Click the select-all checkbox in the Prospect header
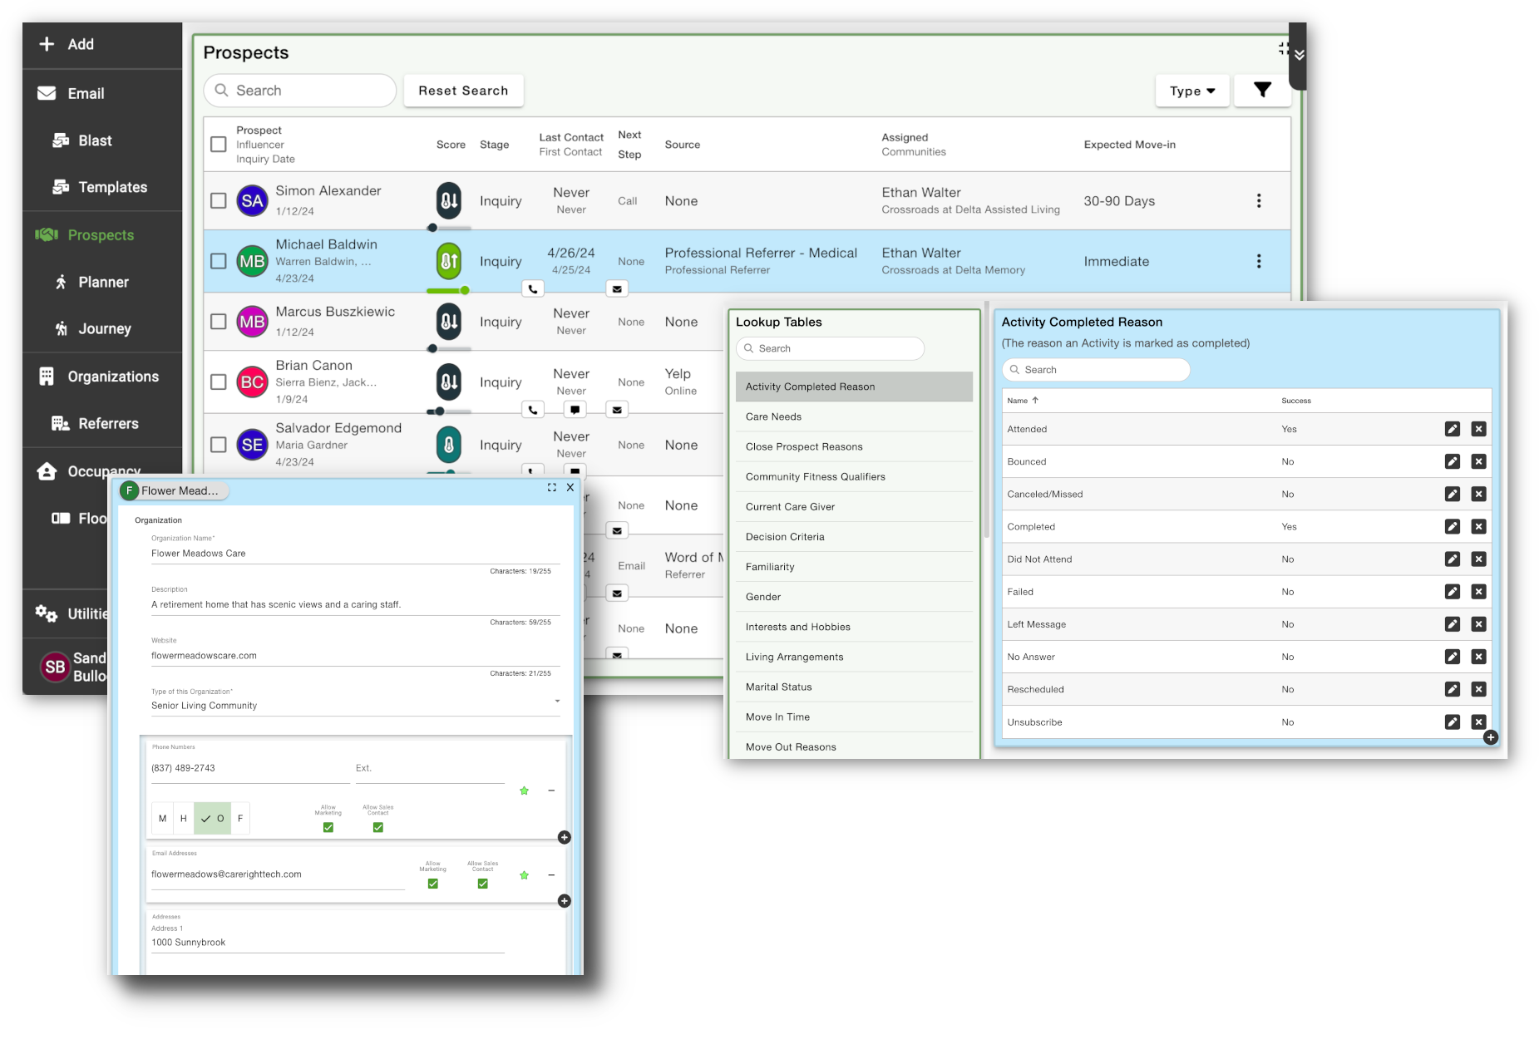The image size is (1539, 1049). coord(219,144)
